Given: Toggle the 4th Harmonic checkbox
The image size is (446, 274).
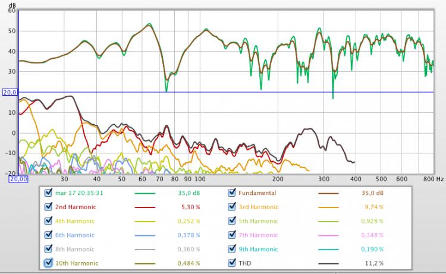Looking at the screenshot, I should point(48,221).
